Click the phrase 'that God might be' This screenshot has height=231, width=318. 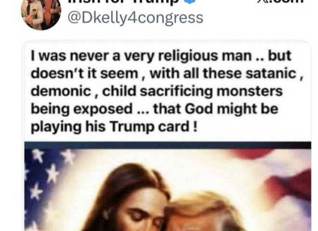(x=215, y=109)
